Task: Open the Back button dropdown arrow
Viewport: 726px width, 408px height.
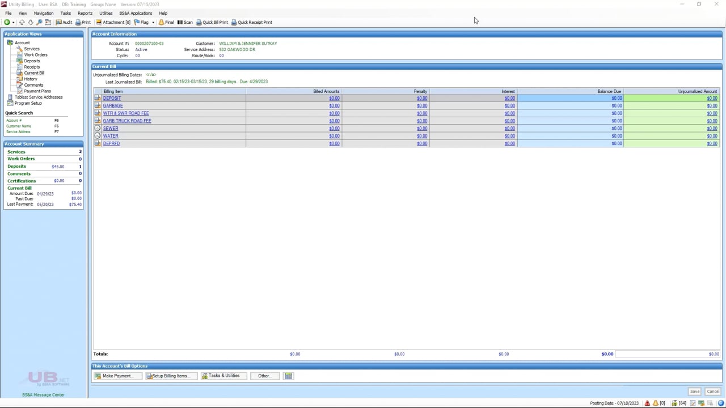Action: (13, 22)
